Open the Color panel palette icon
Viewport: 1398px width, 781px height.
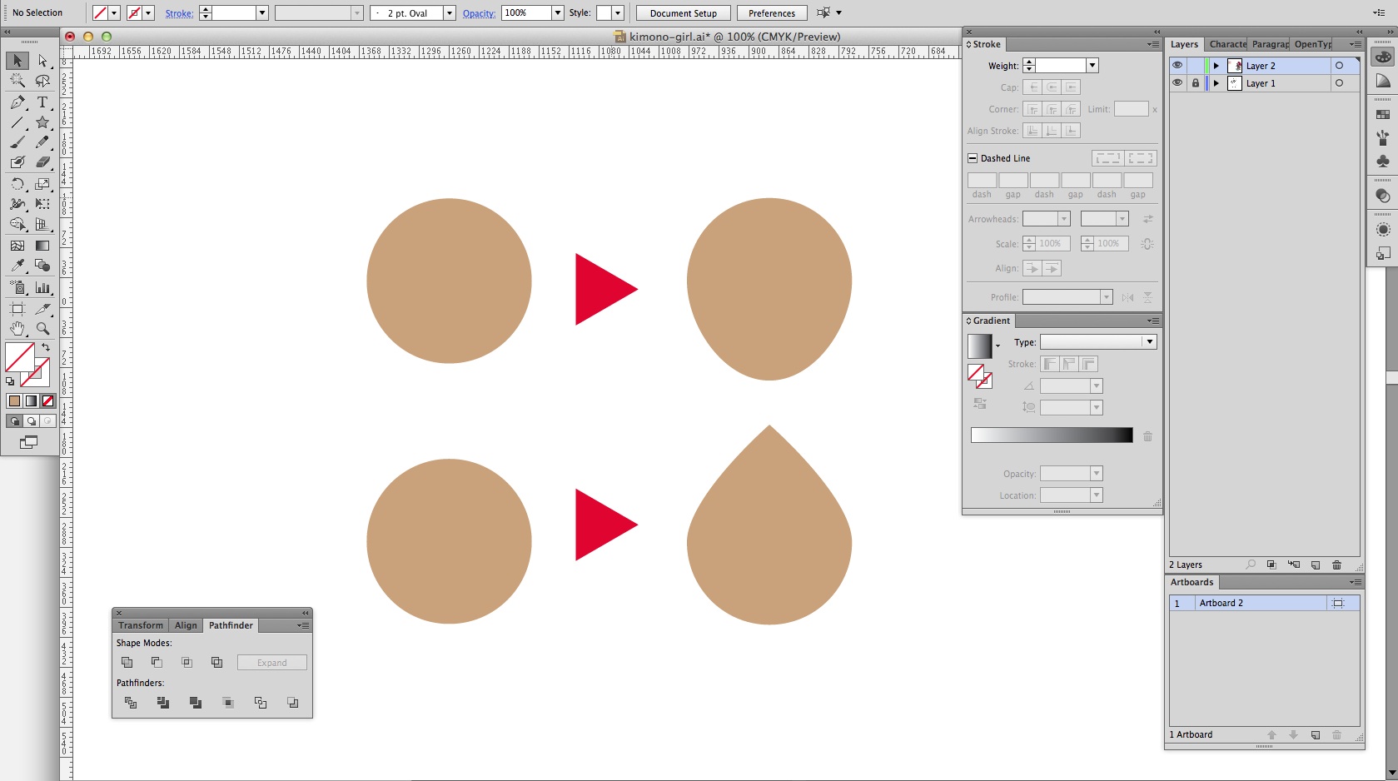[x=1383, y=57]
